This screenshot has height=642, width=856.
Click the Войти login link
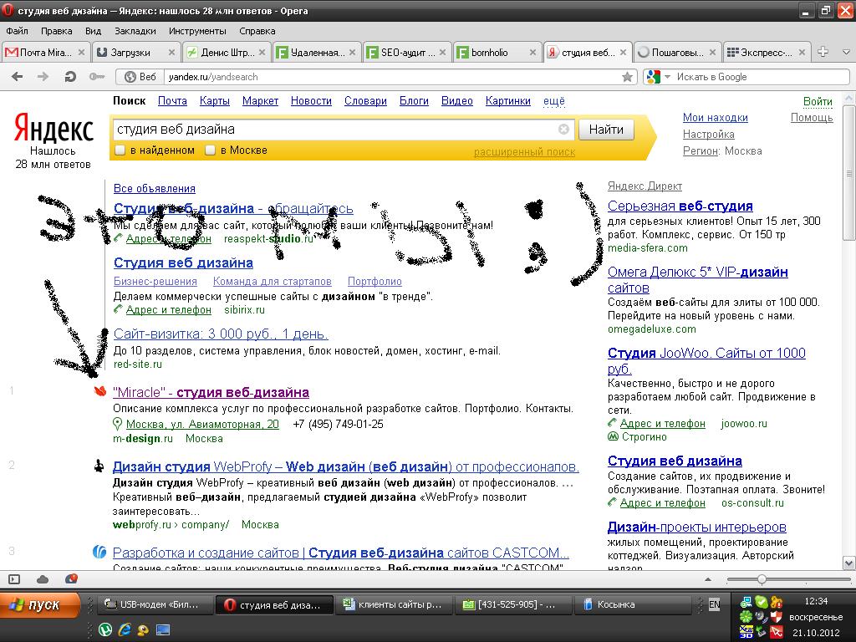coord(818,101)
